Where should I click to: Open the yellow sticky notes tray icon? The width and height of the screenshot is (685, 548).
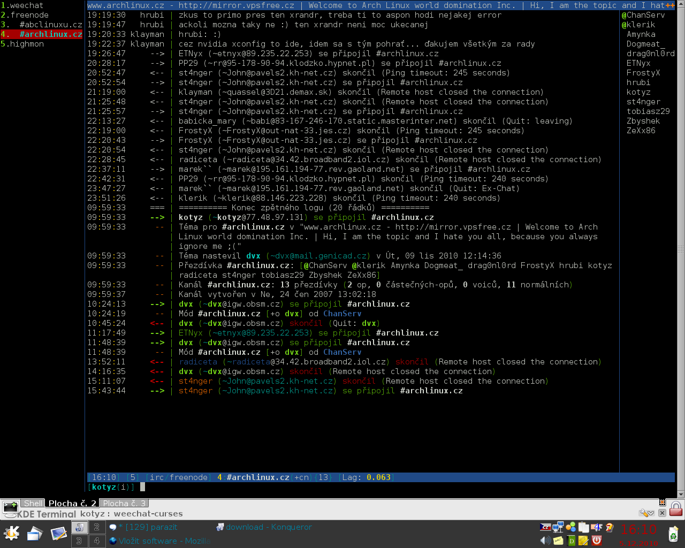coord(558,541)
